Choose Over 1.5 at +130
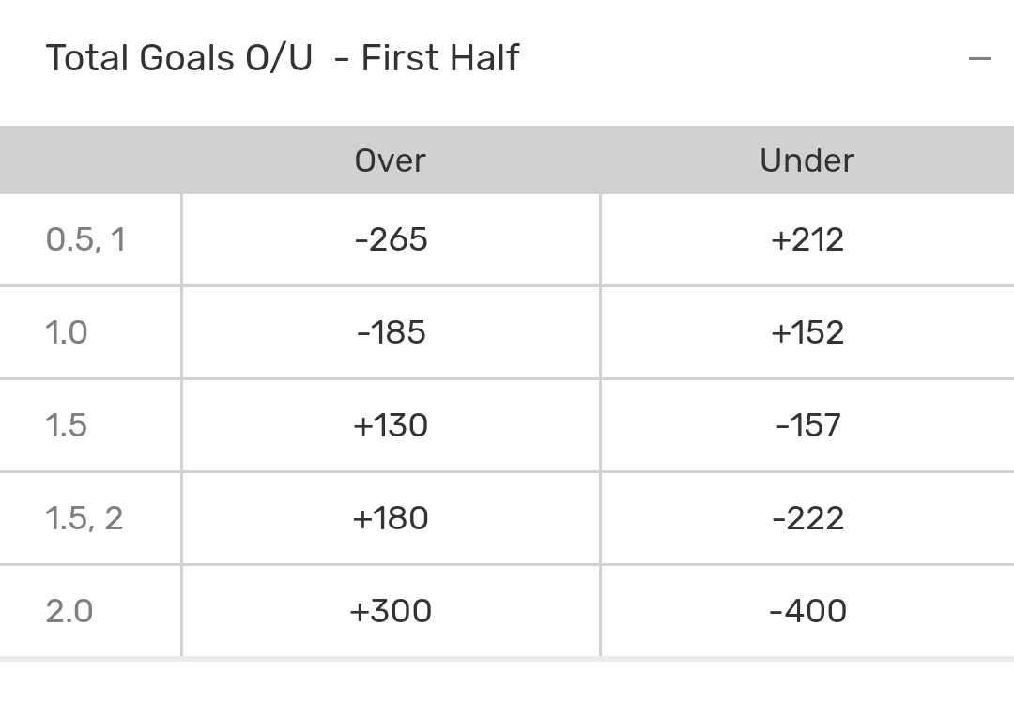The image size is (1014, 703). pos(391,425)
